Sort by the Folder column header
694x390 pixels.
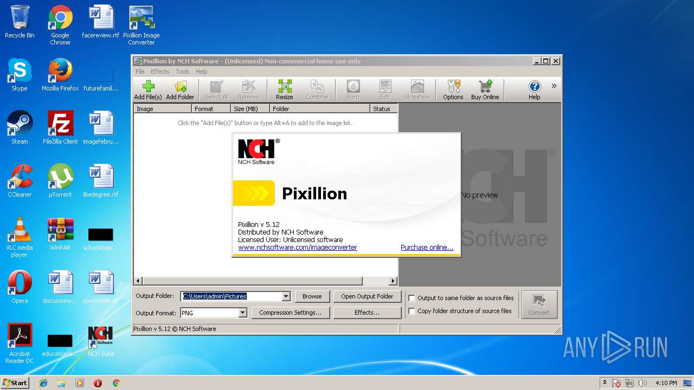point(320,108)
